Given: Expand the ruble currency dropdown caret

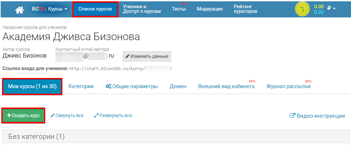Looking at the screenshot, I should tap(334, 9).
